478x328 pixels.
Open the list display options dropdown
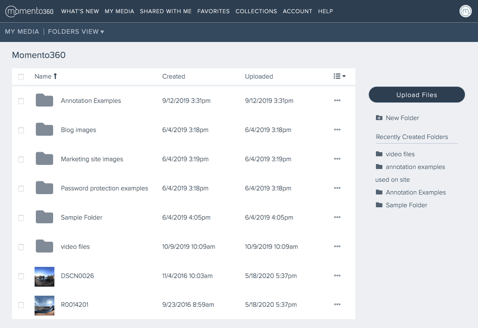pos(339,76)
